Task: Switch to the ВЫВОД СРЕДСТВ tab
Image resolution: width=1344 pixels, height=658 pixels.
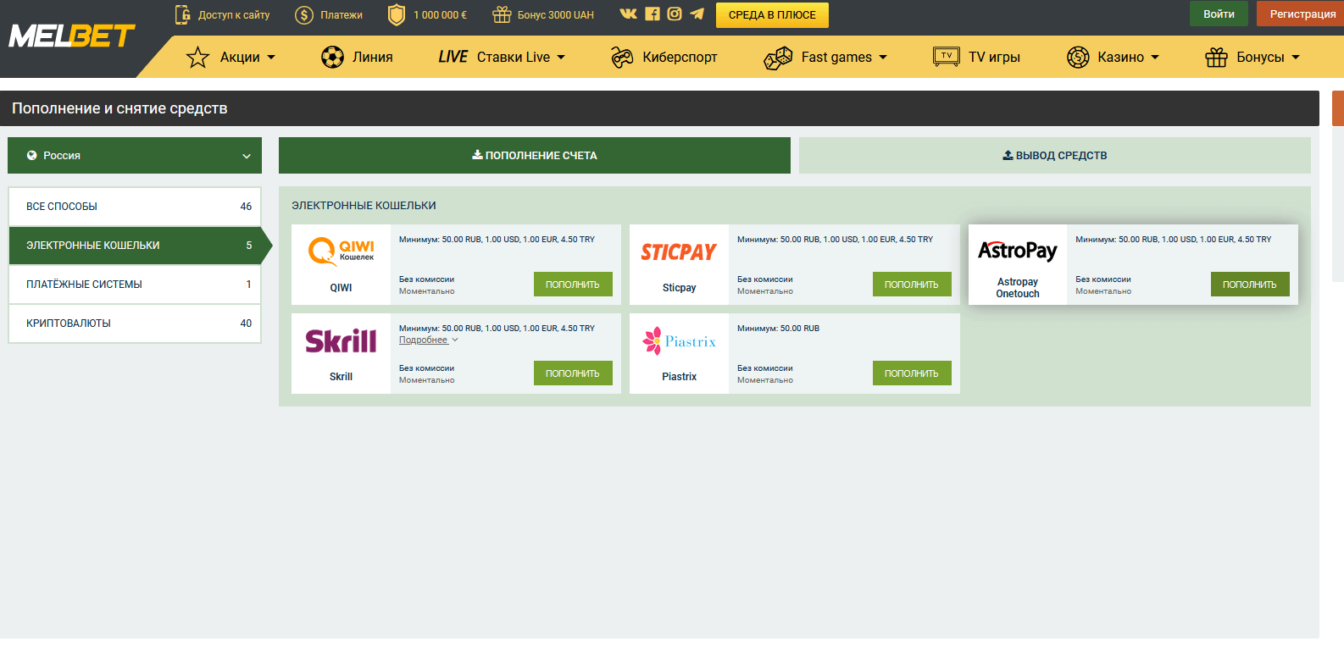Action: point(1055,156)
